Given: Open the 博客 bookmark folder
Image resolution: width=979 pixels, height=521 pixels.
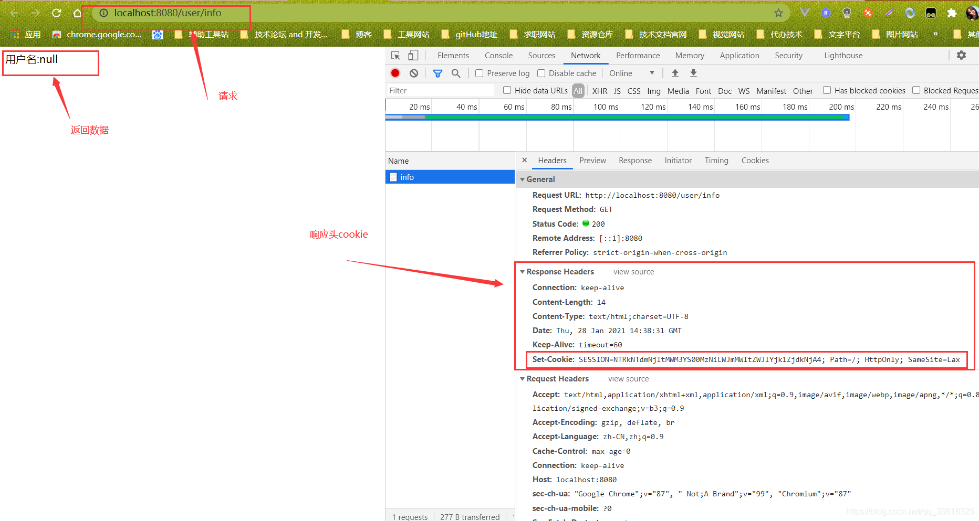Looking at the screenshot, I should 357,34.
